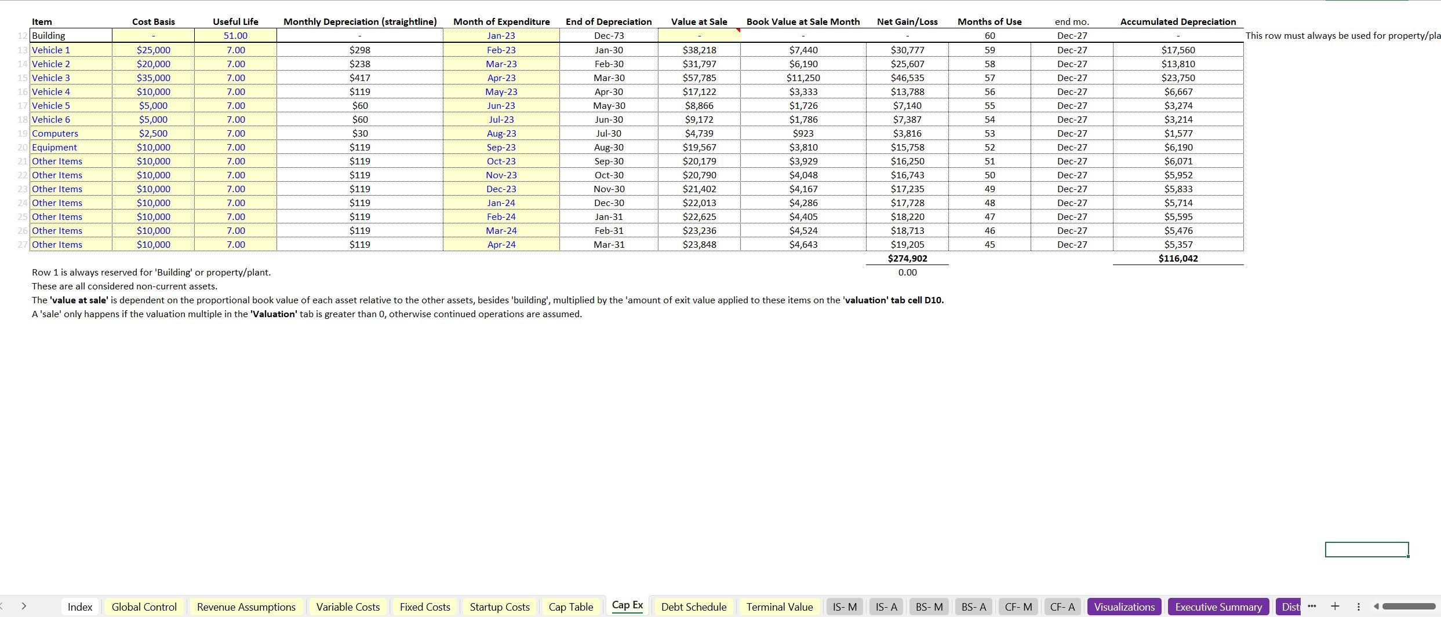
Task: Select the 0.00 check value cell
Action: pyautogui.click(x=907, y=272)
